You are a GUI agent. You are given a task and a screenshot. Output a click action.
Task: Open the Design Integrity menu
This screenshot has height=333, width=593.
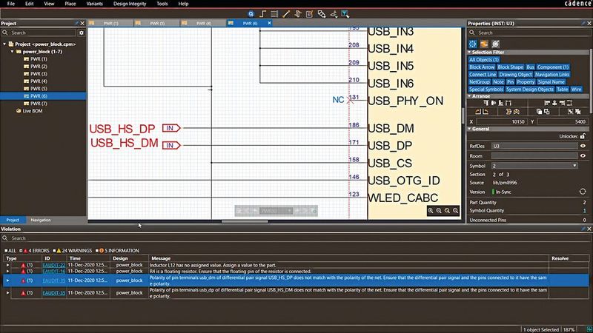click(x=130, y=4)
